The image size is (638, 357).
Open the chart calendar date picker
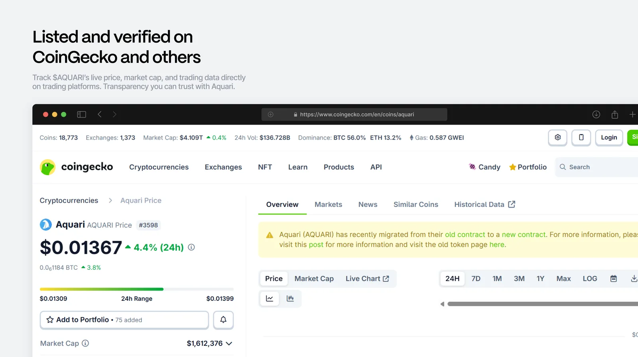(614, 279)
